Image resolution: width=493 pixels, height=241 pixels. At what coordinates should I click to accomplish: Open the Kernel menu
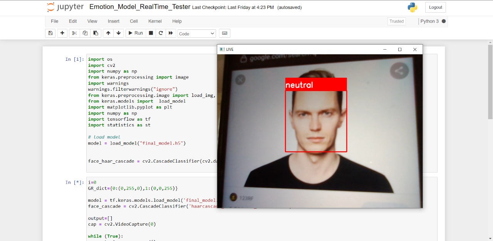coord(155,21)
